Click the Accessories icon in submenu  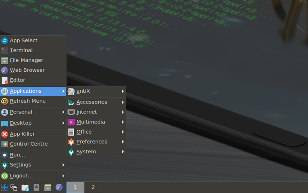[x=71, y=102]
